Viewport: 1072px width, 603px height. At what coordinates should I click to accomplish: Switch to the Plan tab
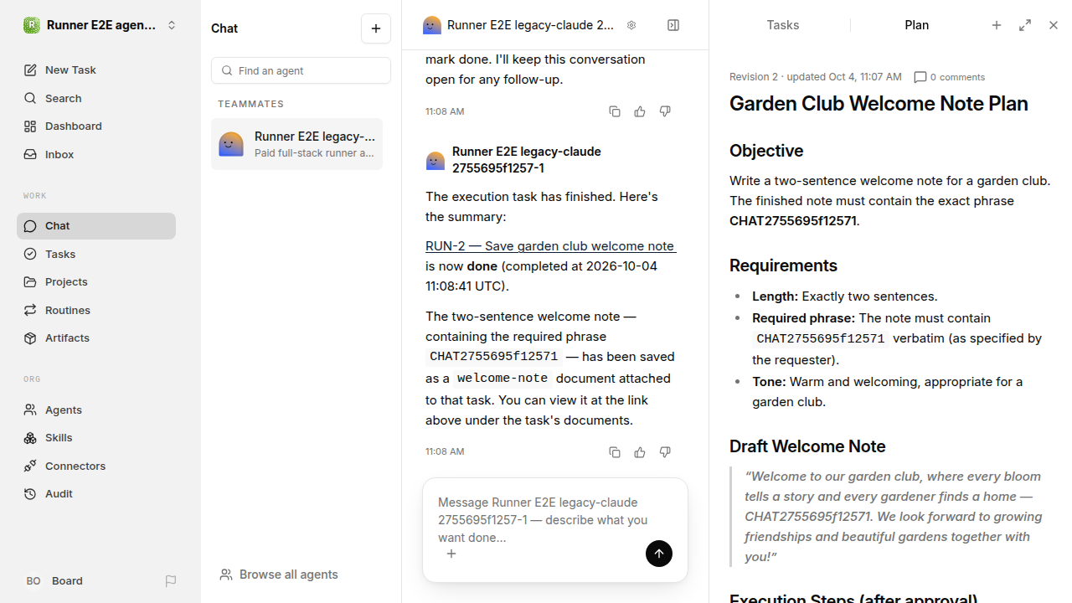917,25
